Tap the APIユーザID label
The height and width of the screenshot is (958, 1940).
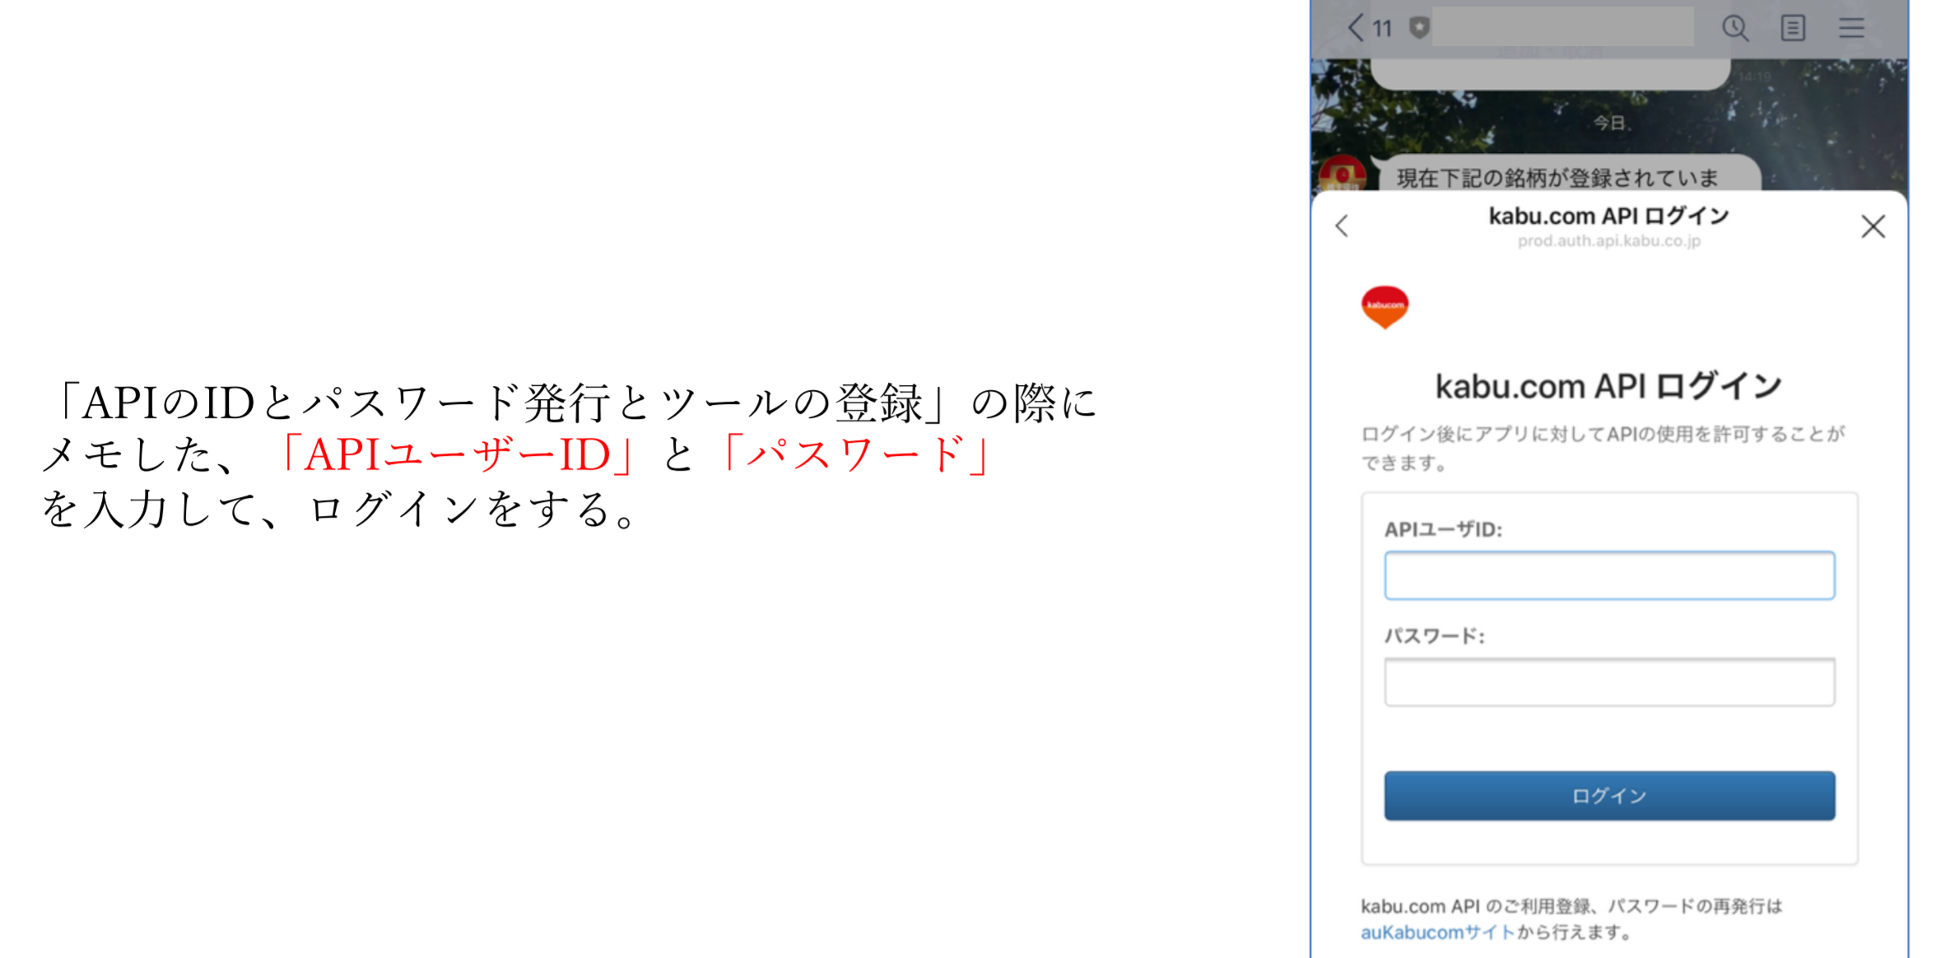click(1443, 530)
